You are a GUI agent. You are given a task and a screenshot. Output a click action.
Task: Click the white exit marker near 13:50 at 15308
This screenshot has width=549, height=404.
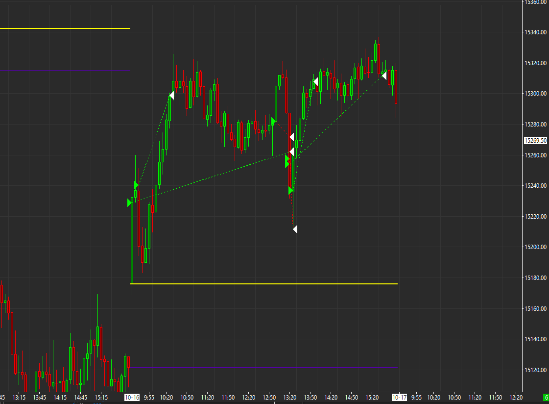point(316,82)
